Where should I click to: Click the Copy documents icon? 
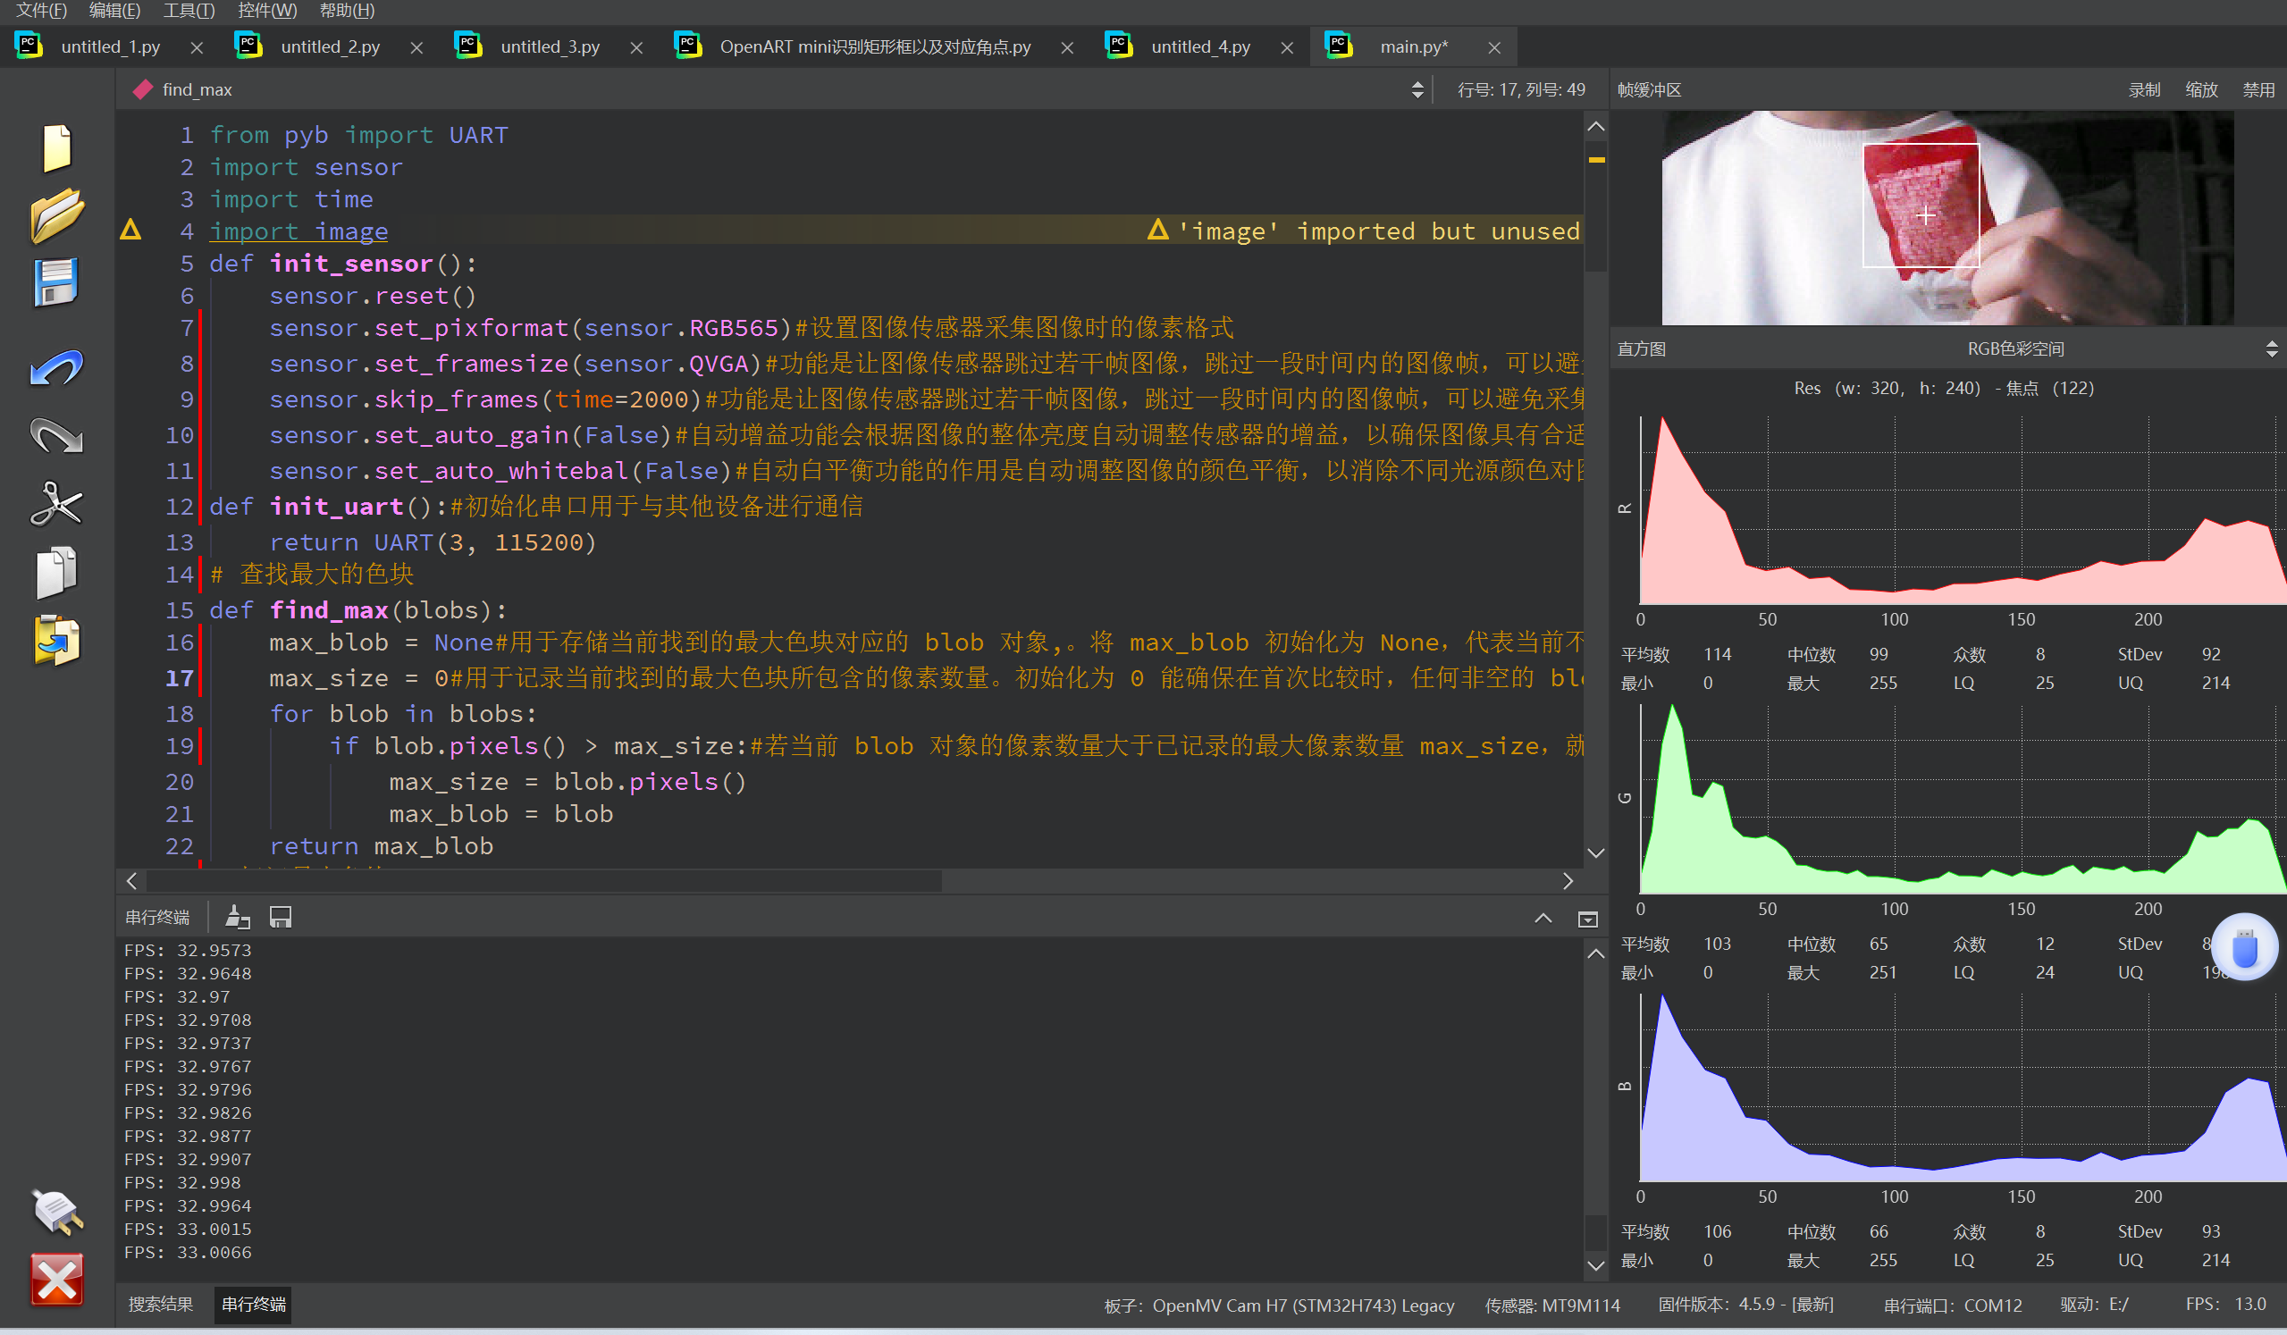(56, 573)
